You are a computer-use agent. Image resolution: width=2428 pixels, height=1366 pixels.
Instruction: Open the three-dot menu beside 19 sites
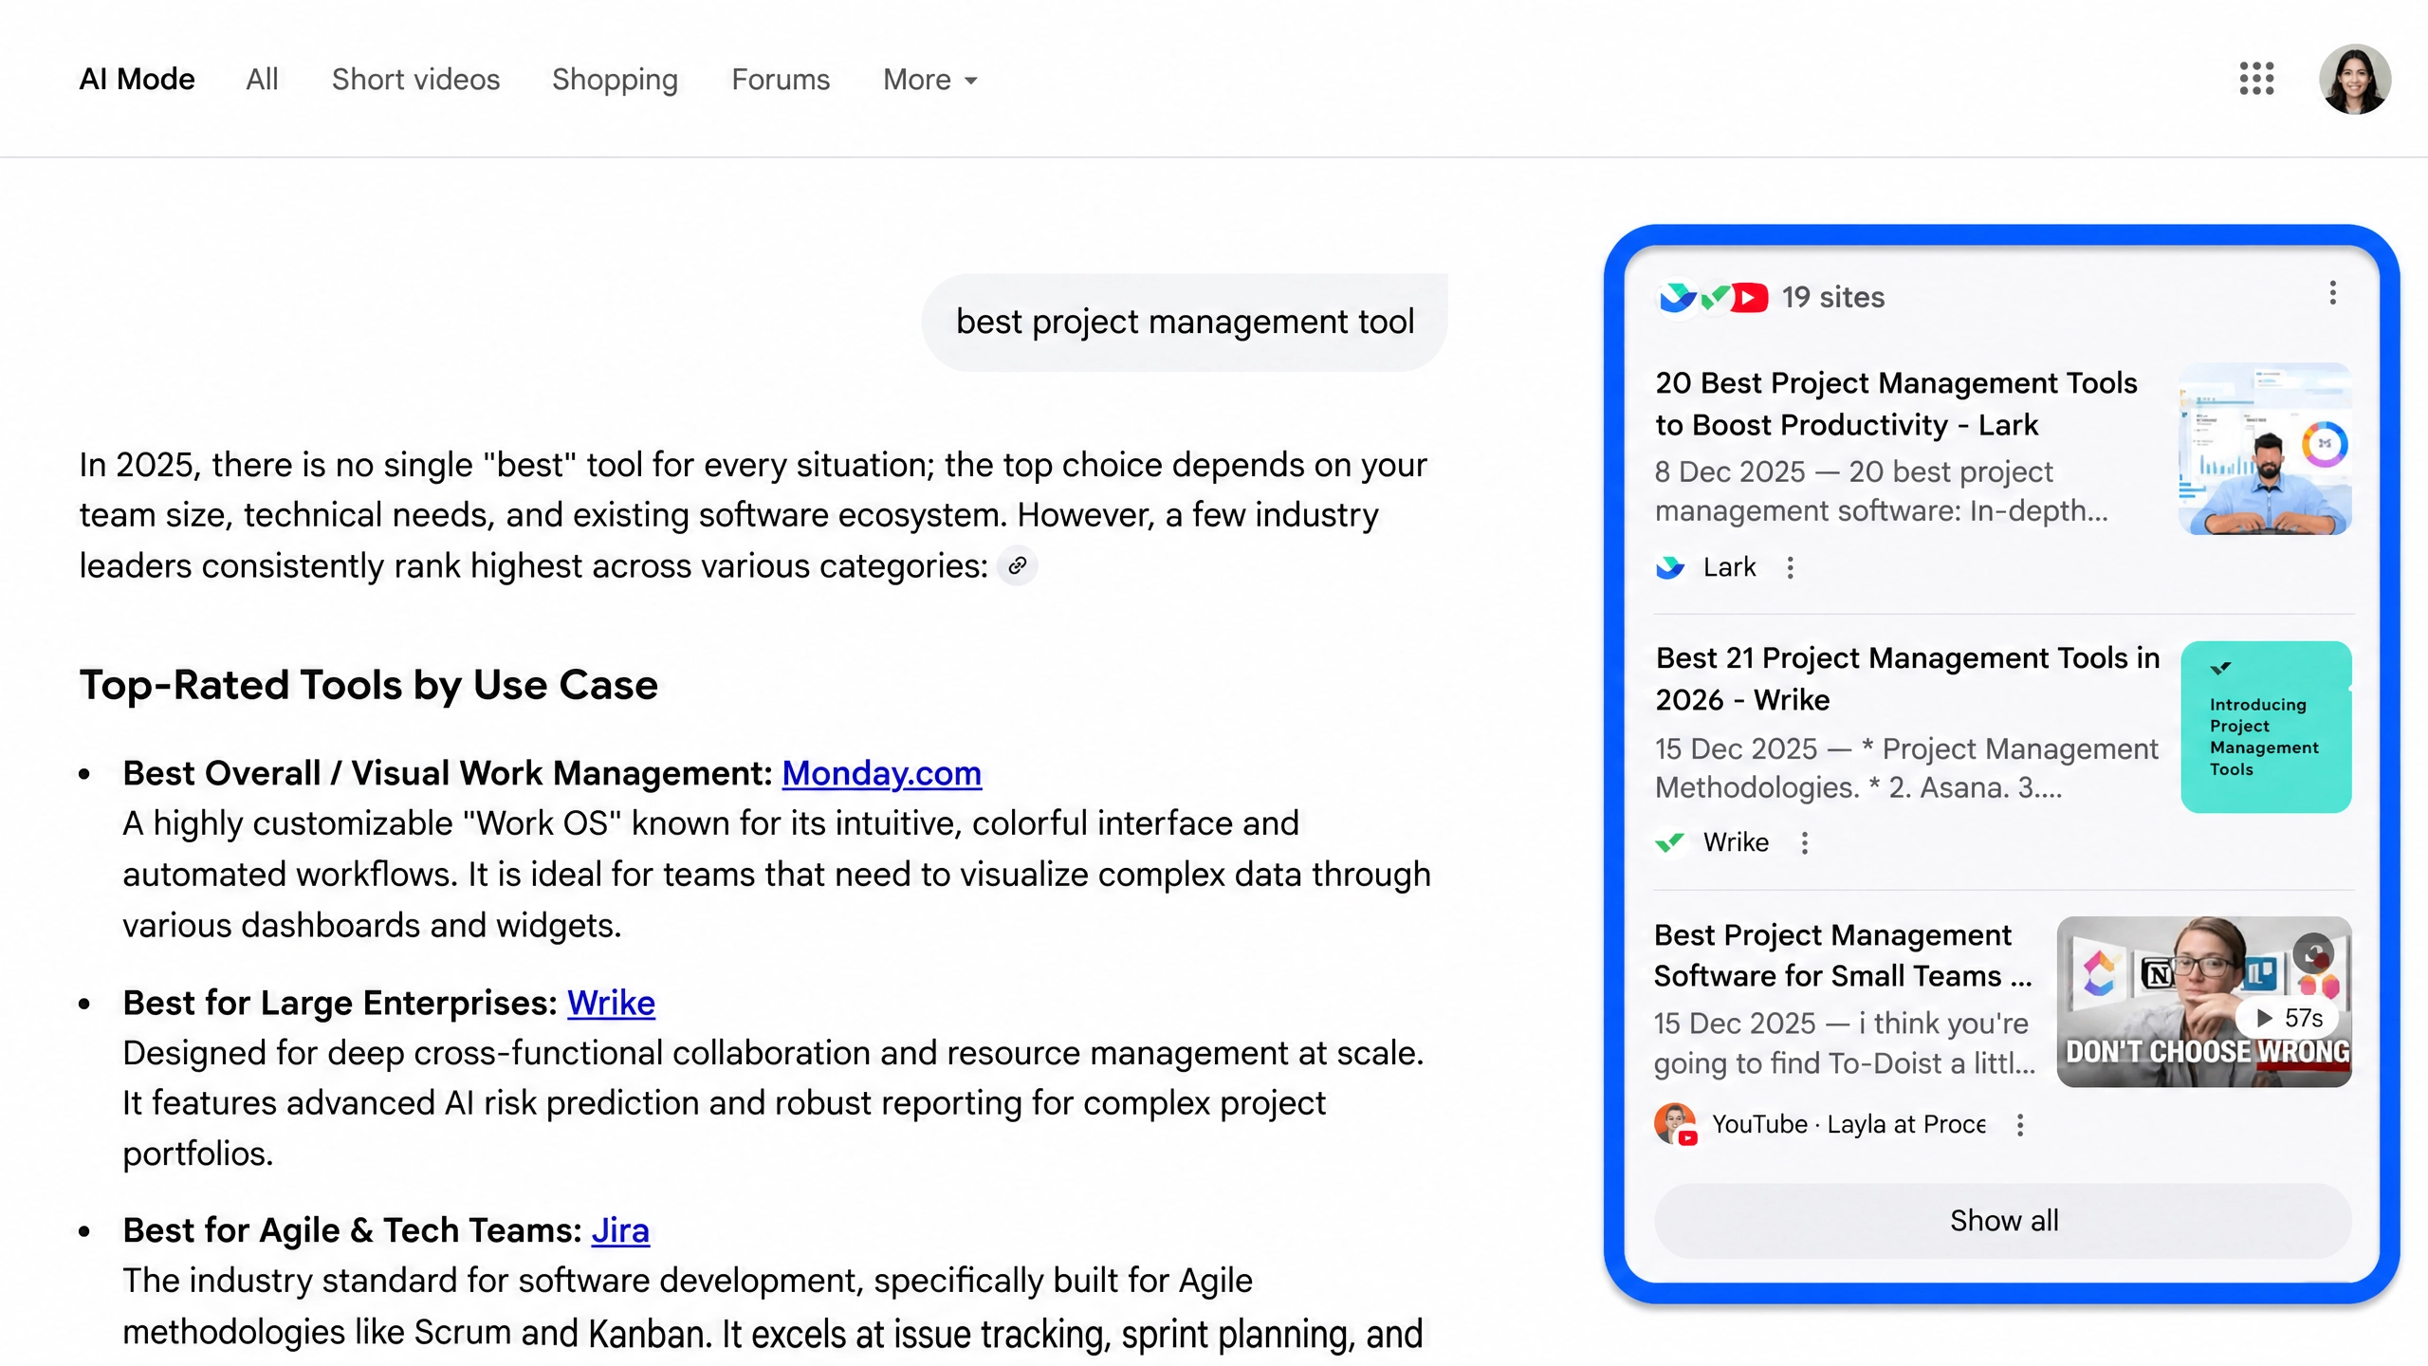(2332, 293)
